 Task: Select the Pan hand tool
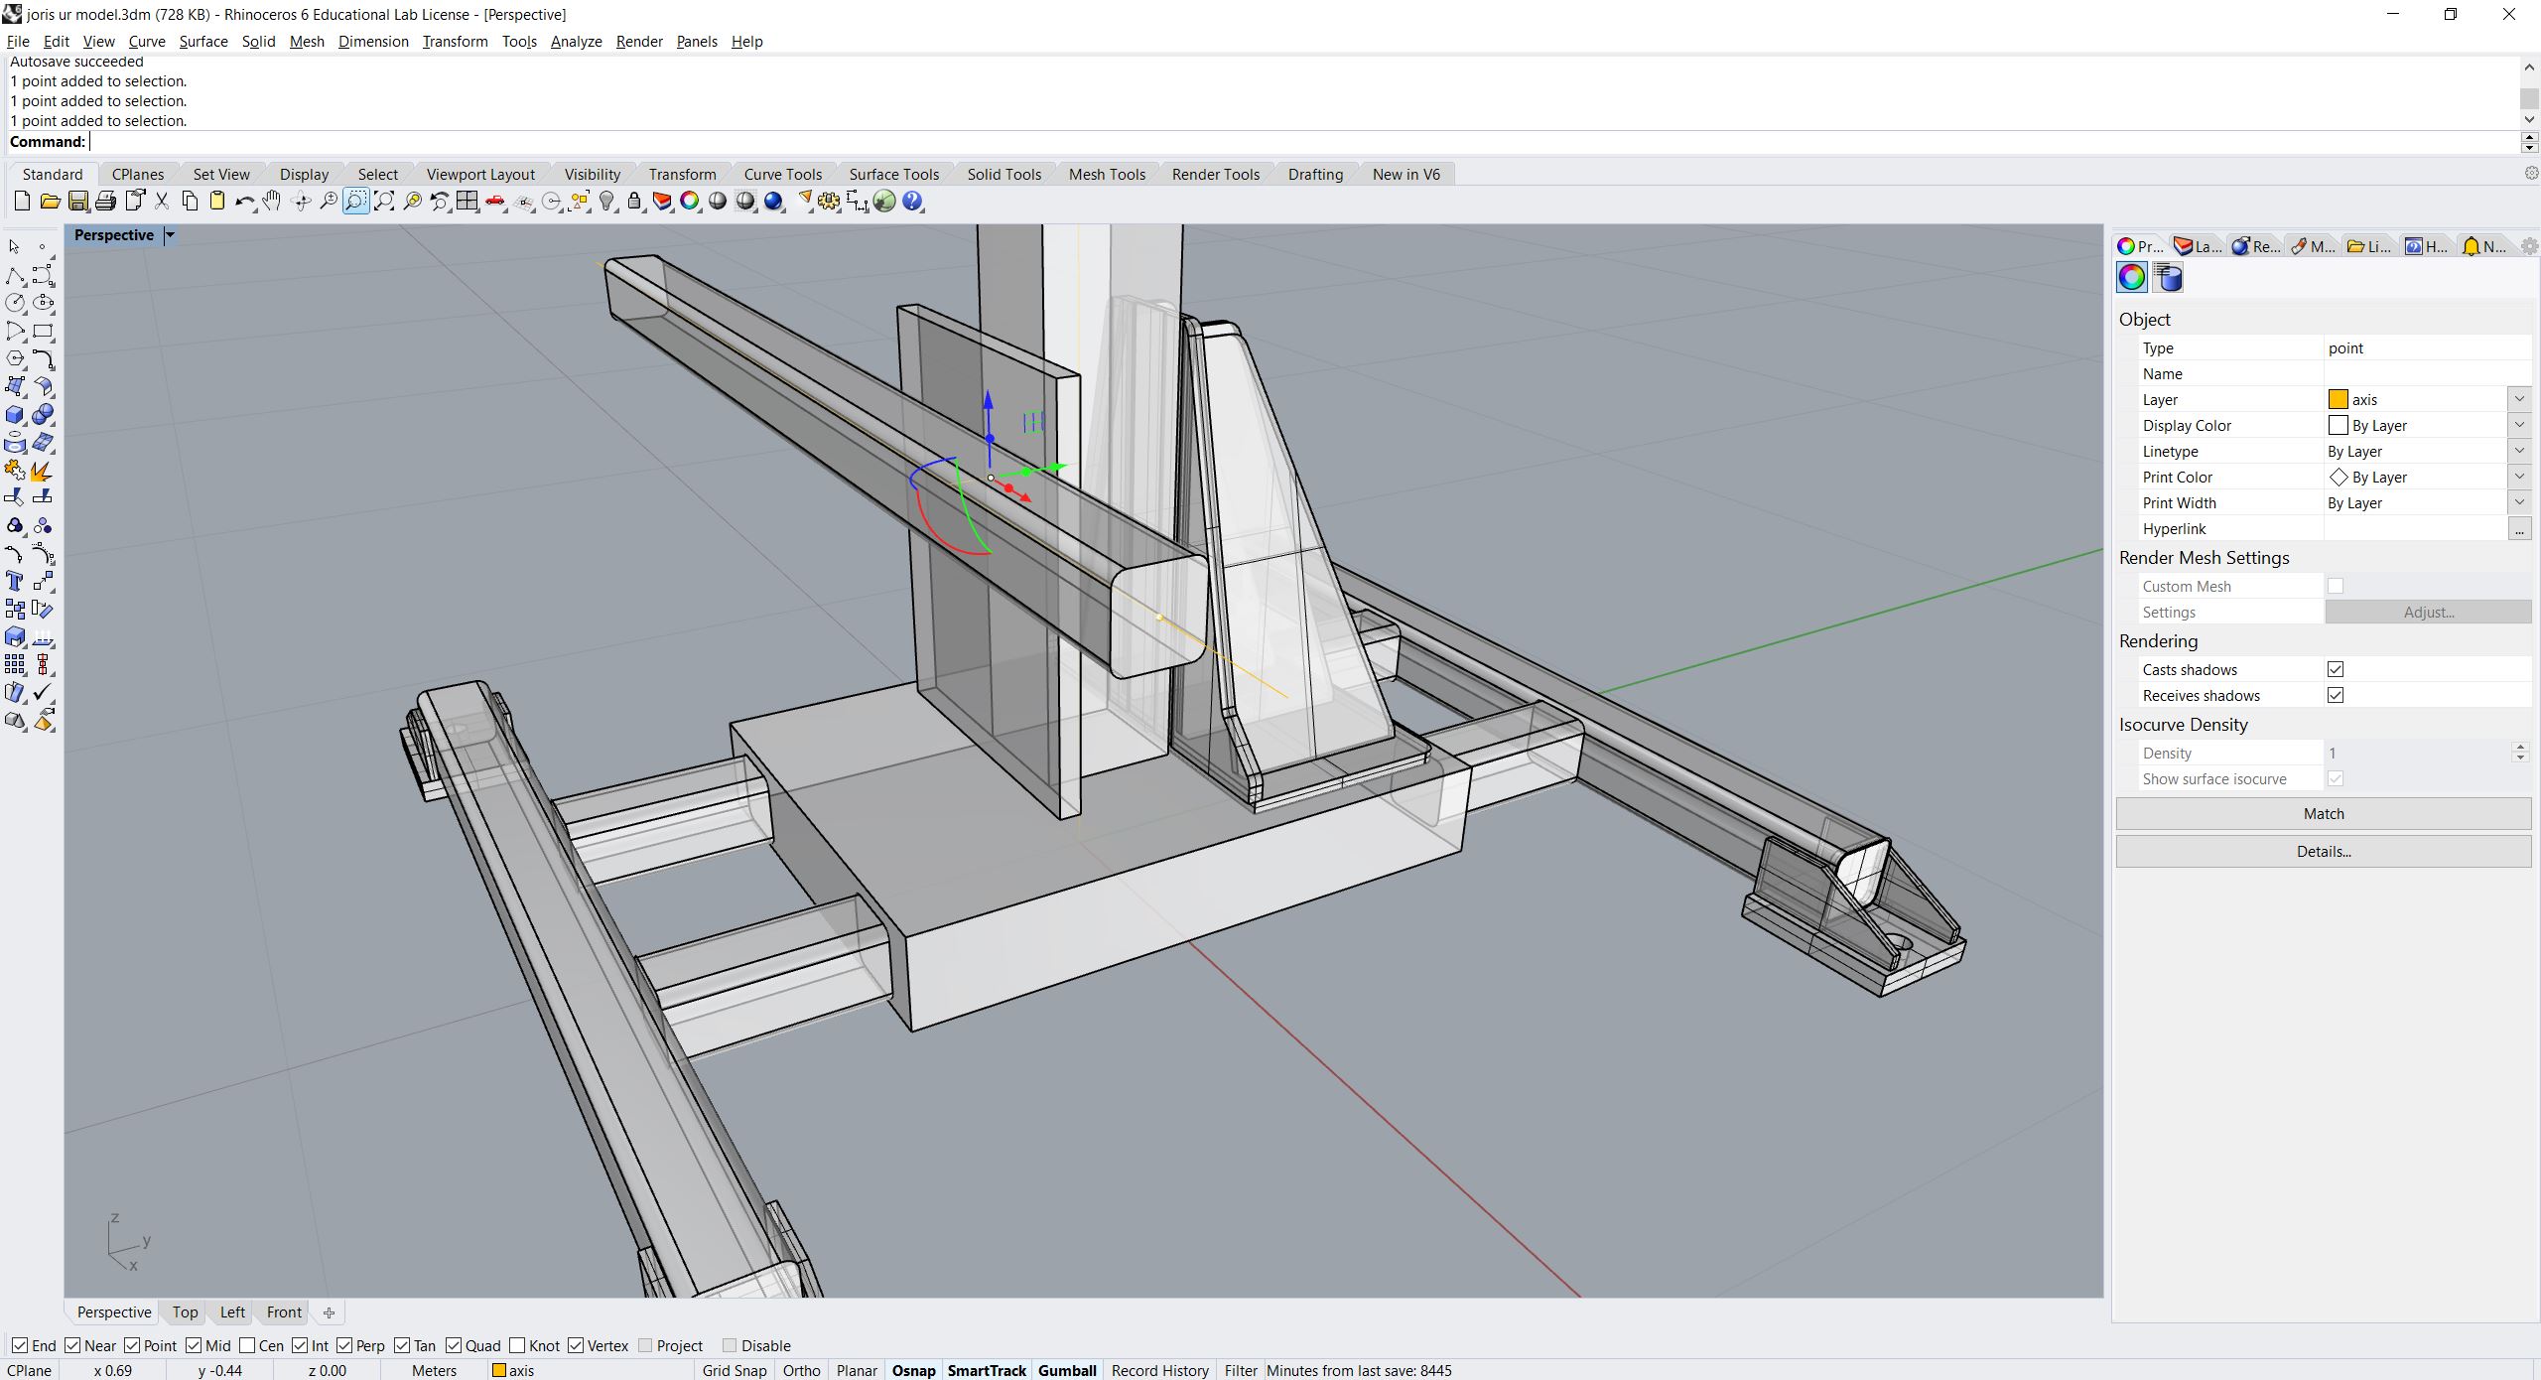pos(272,202)
